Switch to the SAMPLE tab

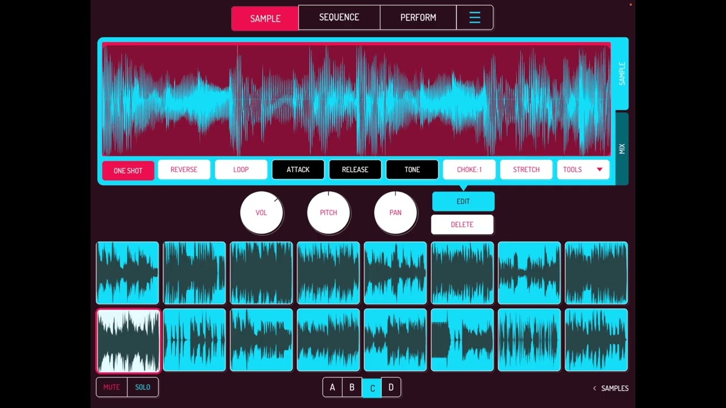(265, 18)
